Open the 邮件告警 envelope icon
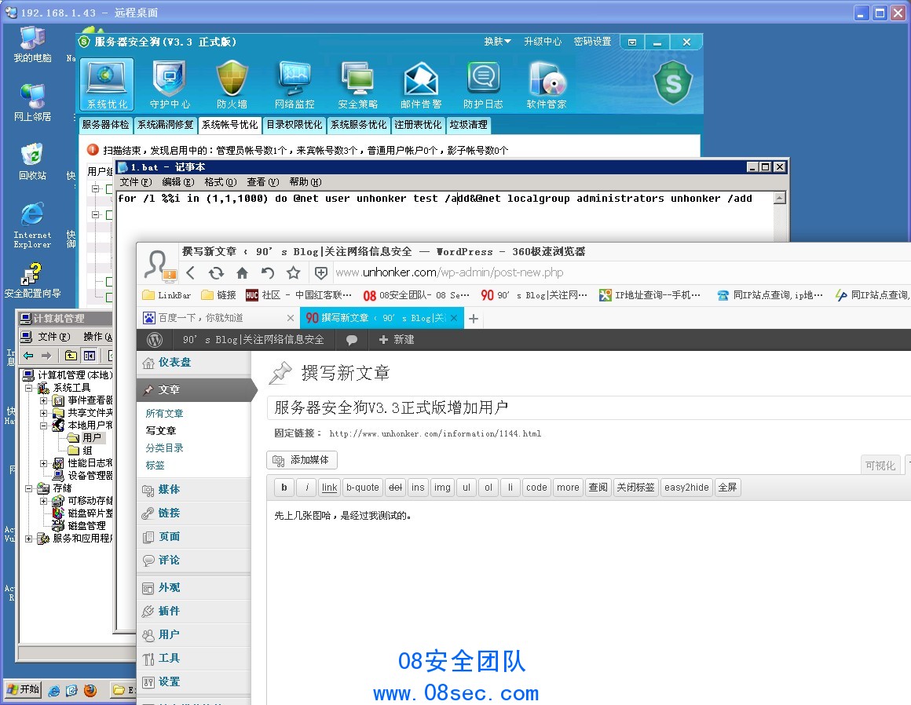This screenshot has width=911, height=705. (x=421, y=84)
